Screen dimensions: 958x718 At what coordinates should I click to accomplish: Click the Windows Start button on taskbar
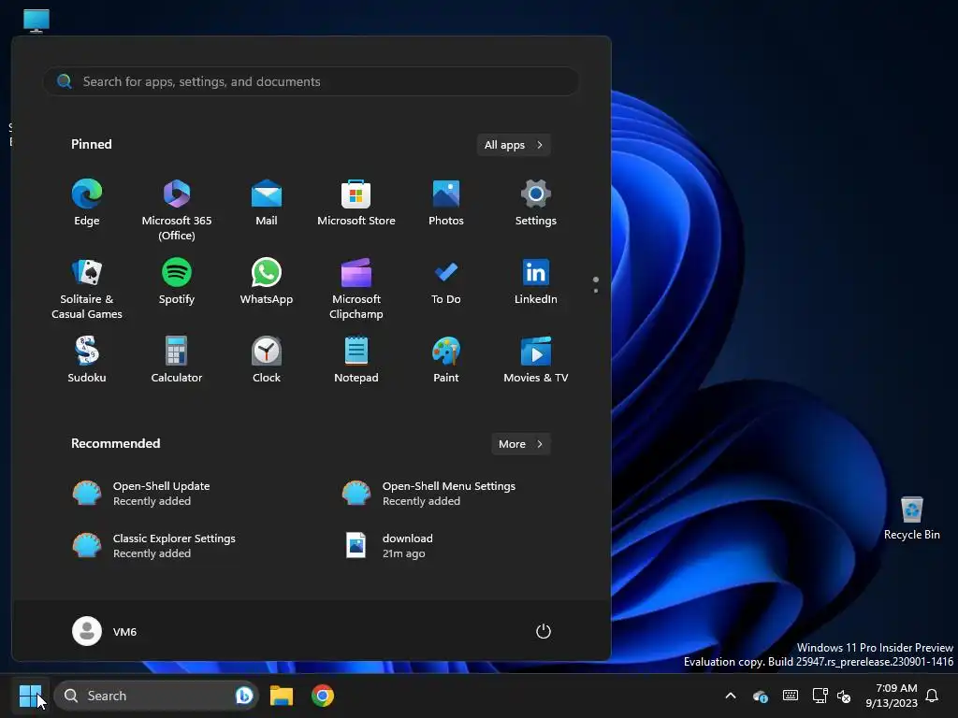30,696
